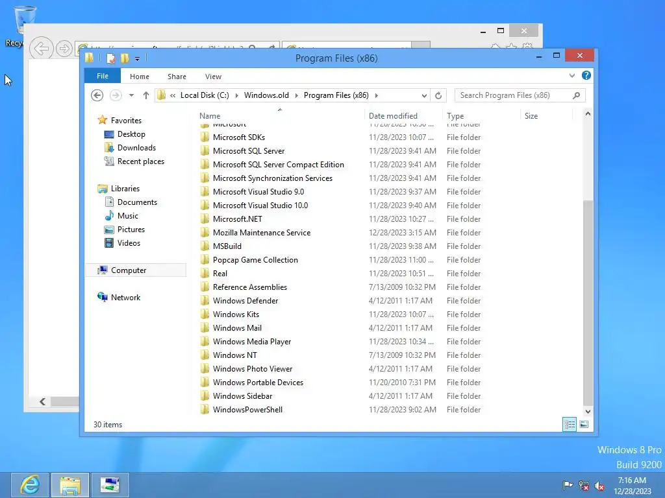The image size is (665, 498).
Task: Open the File tab
Action: (x=103, y=77)
